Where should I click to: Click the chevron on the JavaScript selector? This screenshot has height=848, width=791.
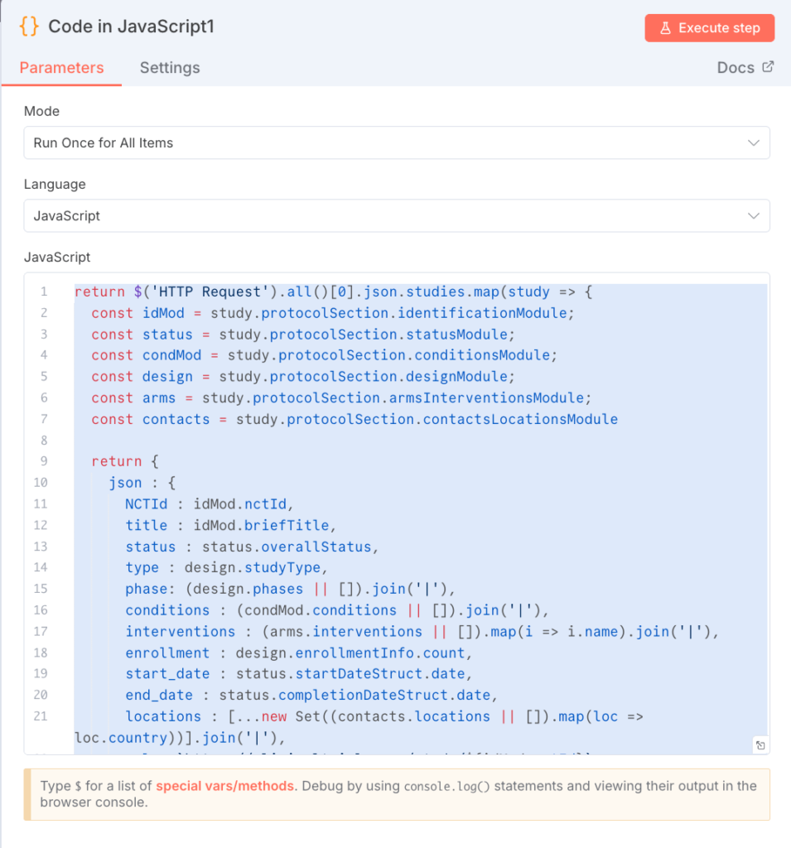(x=755, y=215)
